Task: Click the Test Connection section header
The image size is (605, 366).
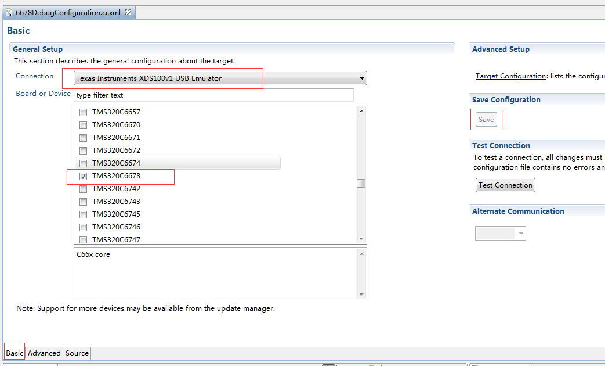Action: click(501, 146)
